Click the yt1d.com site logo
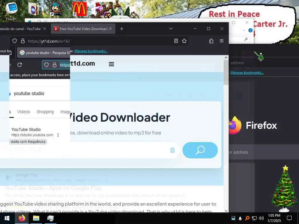This screenshot has height=224, width=299. pyautogui.click(x=82, y=63)
